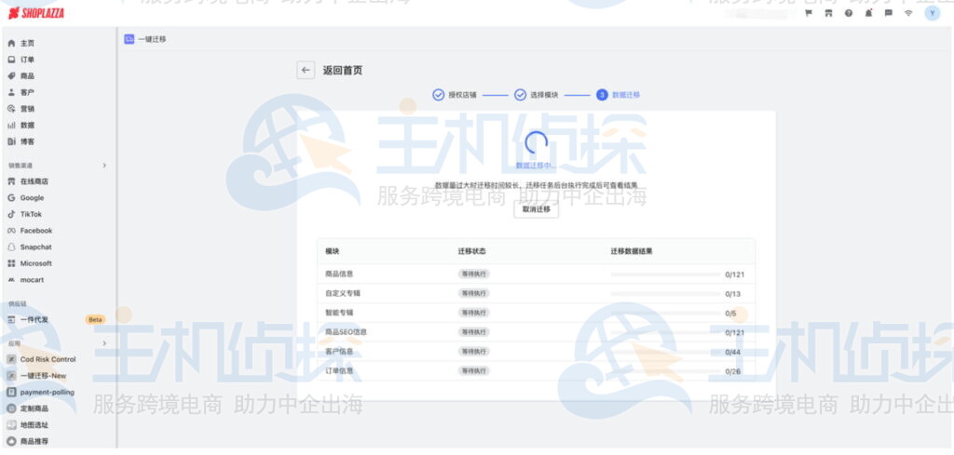The width and height of the screenshot is (954, 455).
Task: Click the 数据迁移中 loading spinner
Action: pyautogui.click(x=536, y=142)
